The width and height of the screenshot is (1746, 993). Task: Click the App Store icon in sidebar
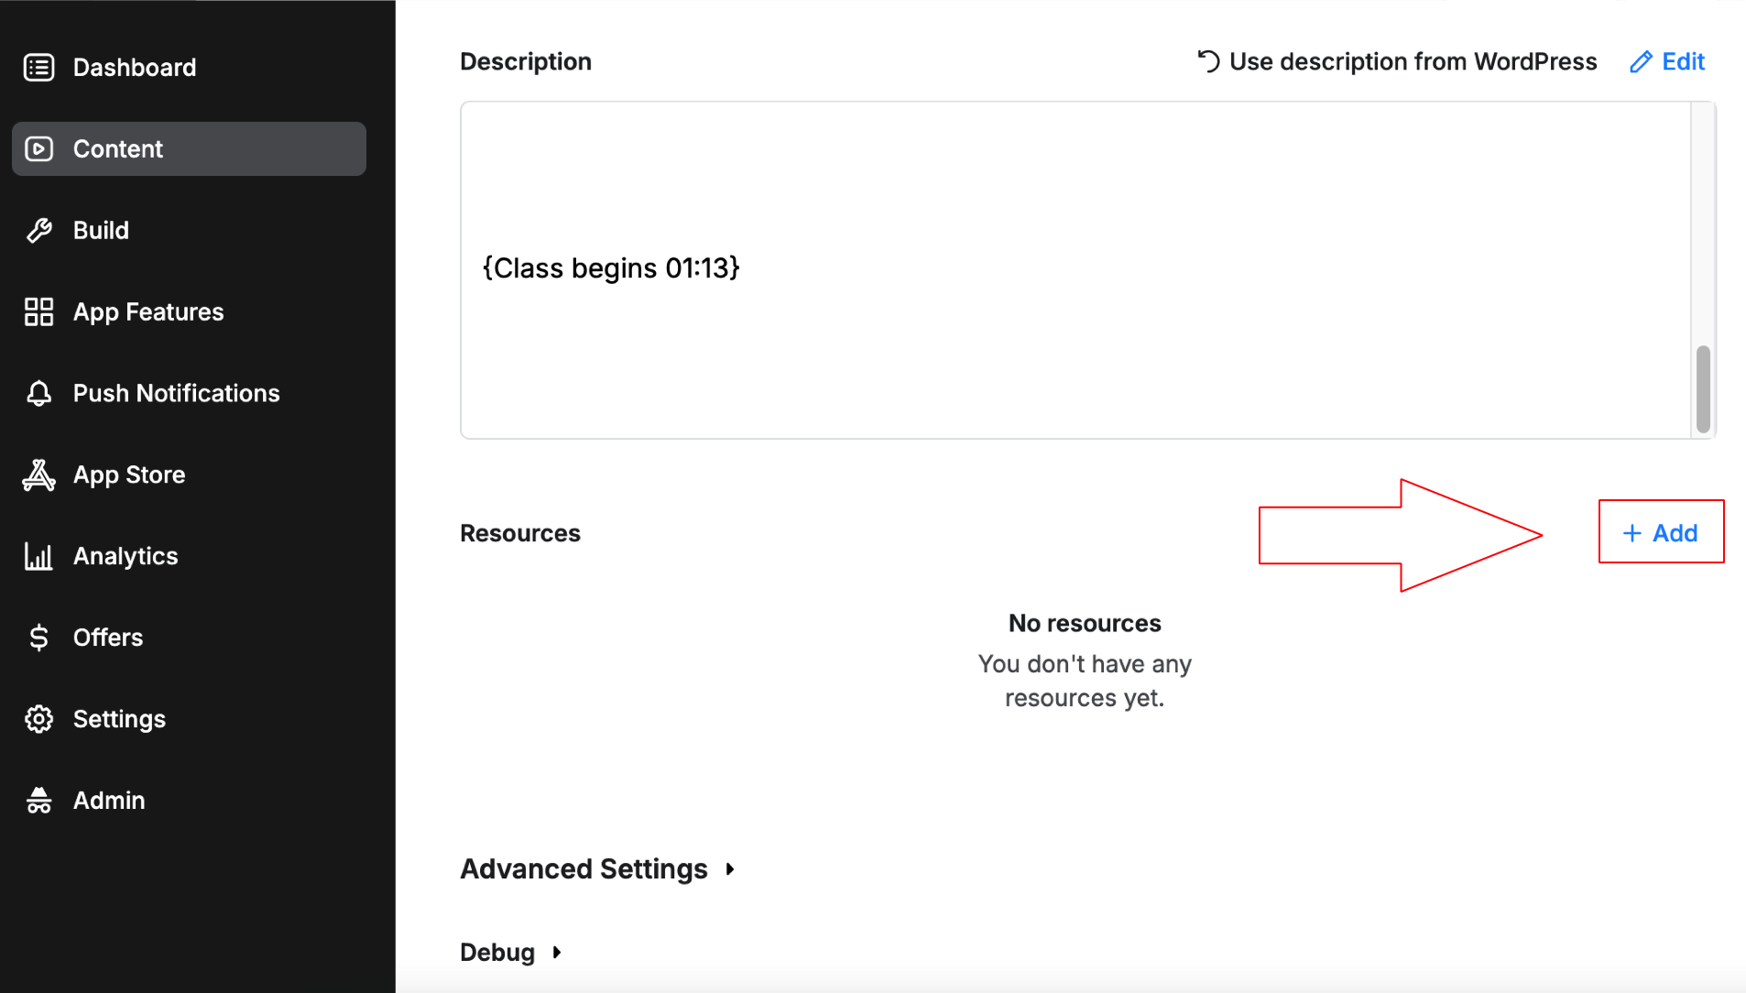click(38, 475)
